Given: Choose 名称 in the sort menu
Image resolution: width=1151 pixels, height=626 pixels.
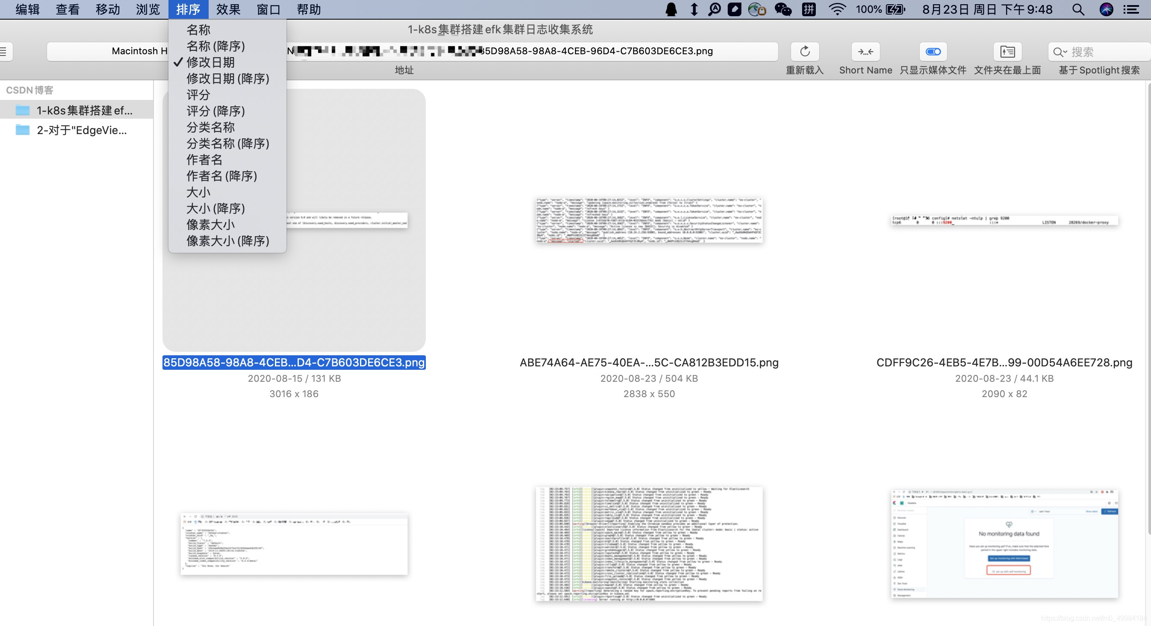Looking at the screenshot, I should pos(227,30).
